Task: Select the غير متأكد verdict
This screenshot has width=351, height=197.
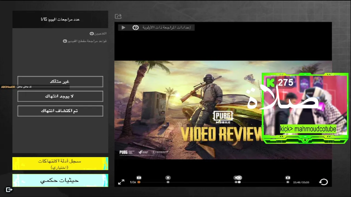Action: coord(60,82)
